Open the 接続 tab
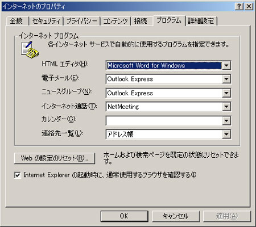Image resolution: width=256 pixels, height=227 pixels. [141, 21]
